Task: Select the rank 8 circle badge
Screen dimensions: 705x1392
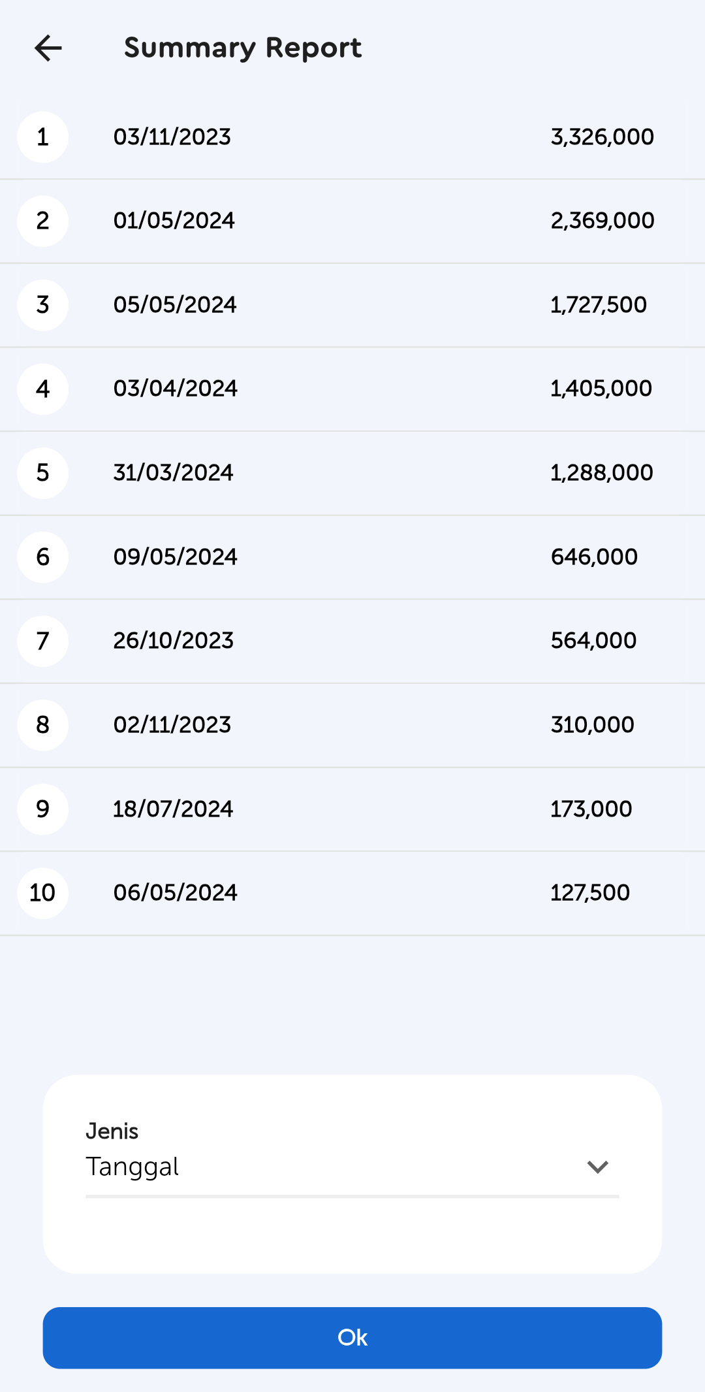Action: 43,725
